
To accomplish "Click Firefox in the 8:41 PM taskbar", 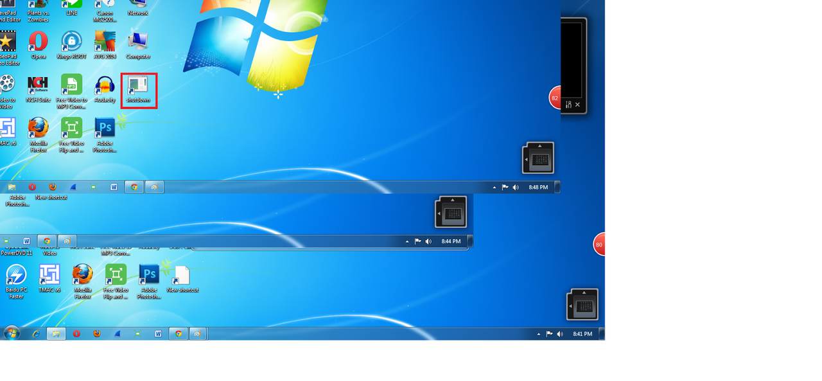I will coord(97,333).
